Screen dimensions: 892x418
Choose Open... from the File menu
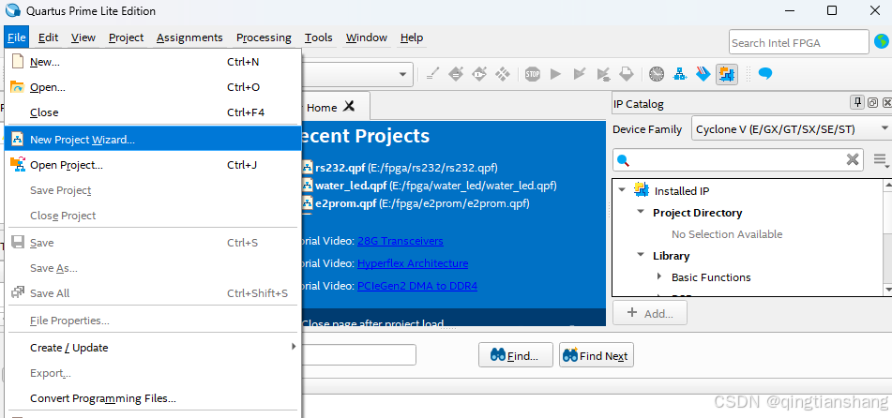point(153,87)
